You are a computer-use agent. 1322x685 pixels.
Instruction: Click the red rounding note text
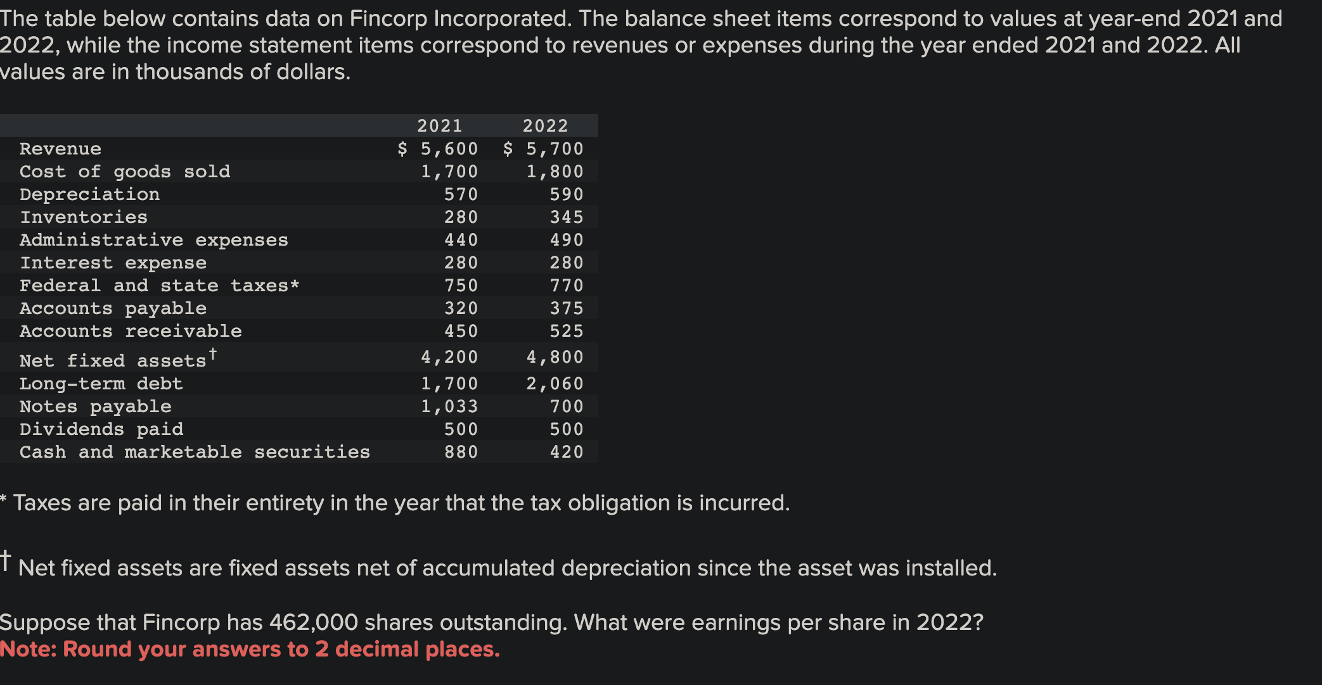coord(250,649)
